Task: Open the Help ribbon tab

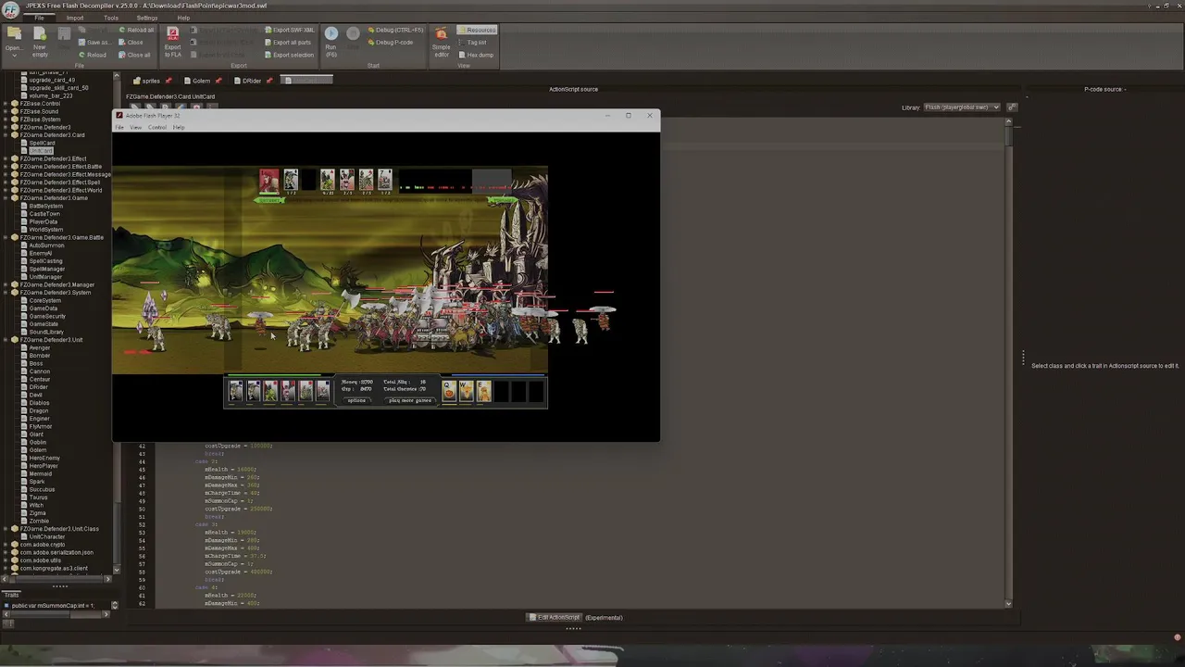Action: tap(183, 18)
